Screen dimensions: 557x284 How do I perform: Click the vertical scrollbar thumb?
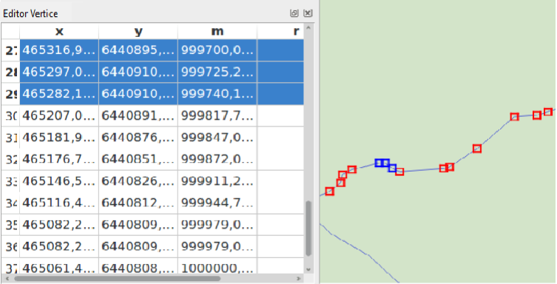tap(308, 229)
